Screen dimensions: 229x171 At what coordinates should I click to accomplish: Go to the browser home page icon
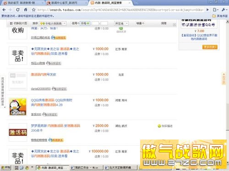coord(26,10)
